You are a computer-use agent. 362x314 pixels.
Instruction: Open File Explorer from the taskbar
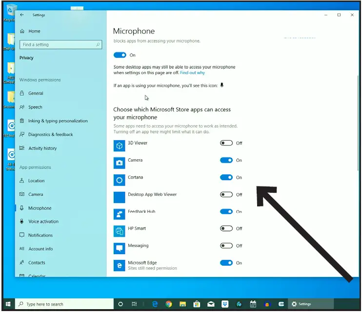(x=182, y=304)
